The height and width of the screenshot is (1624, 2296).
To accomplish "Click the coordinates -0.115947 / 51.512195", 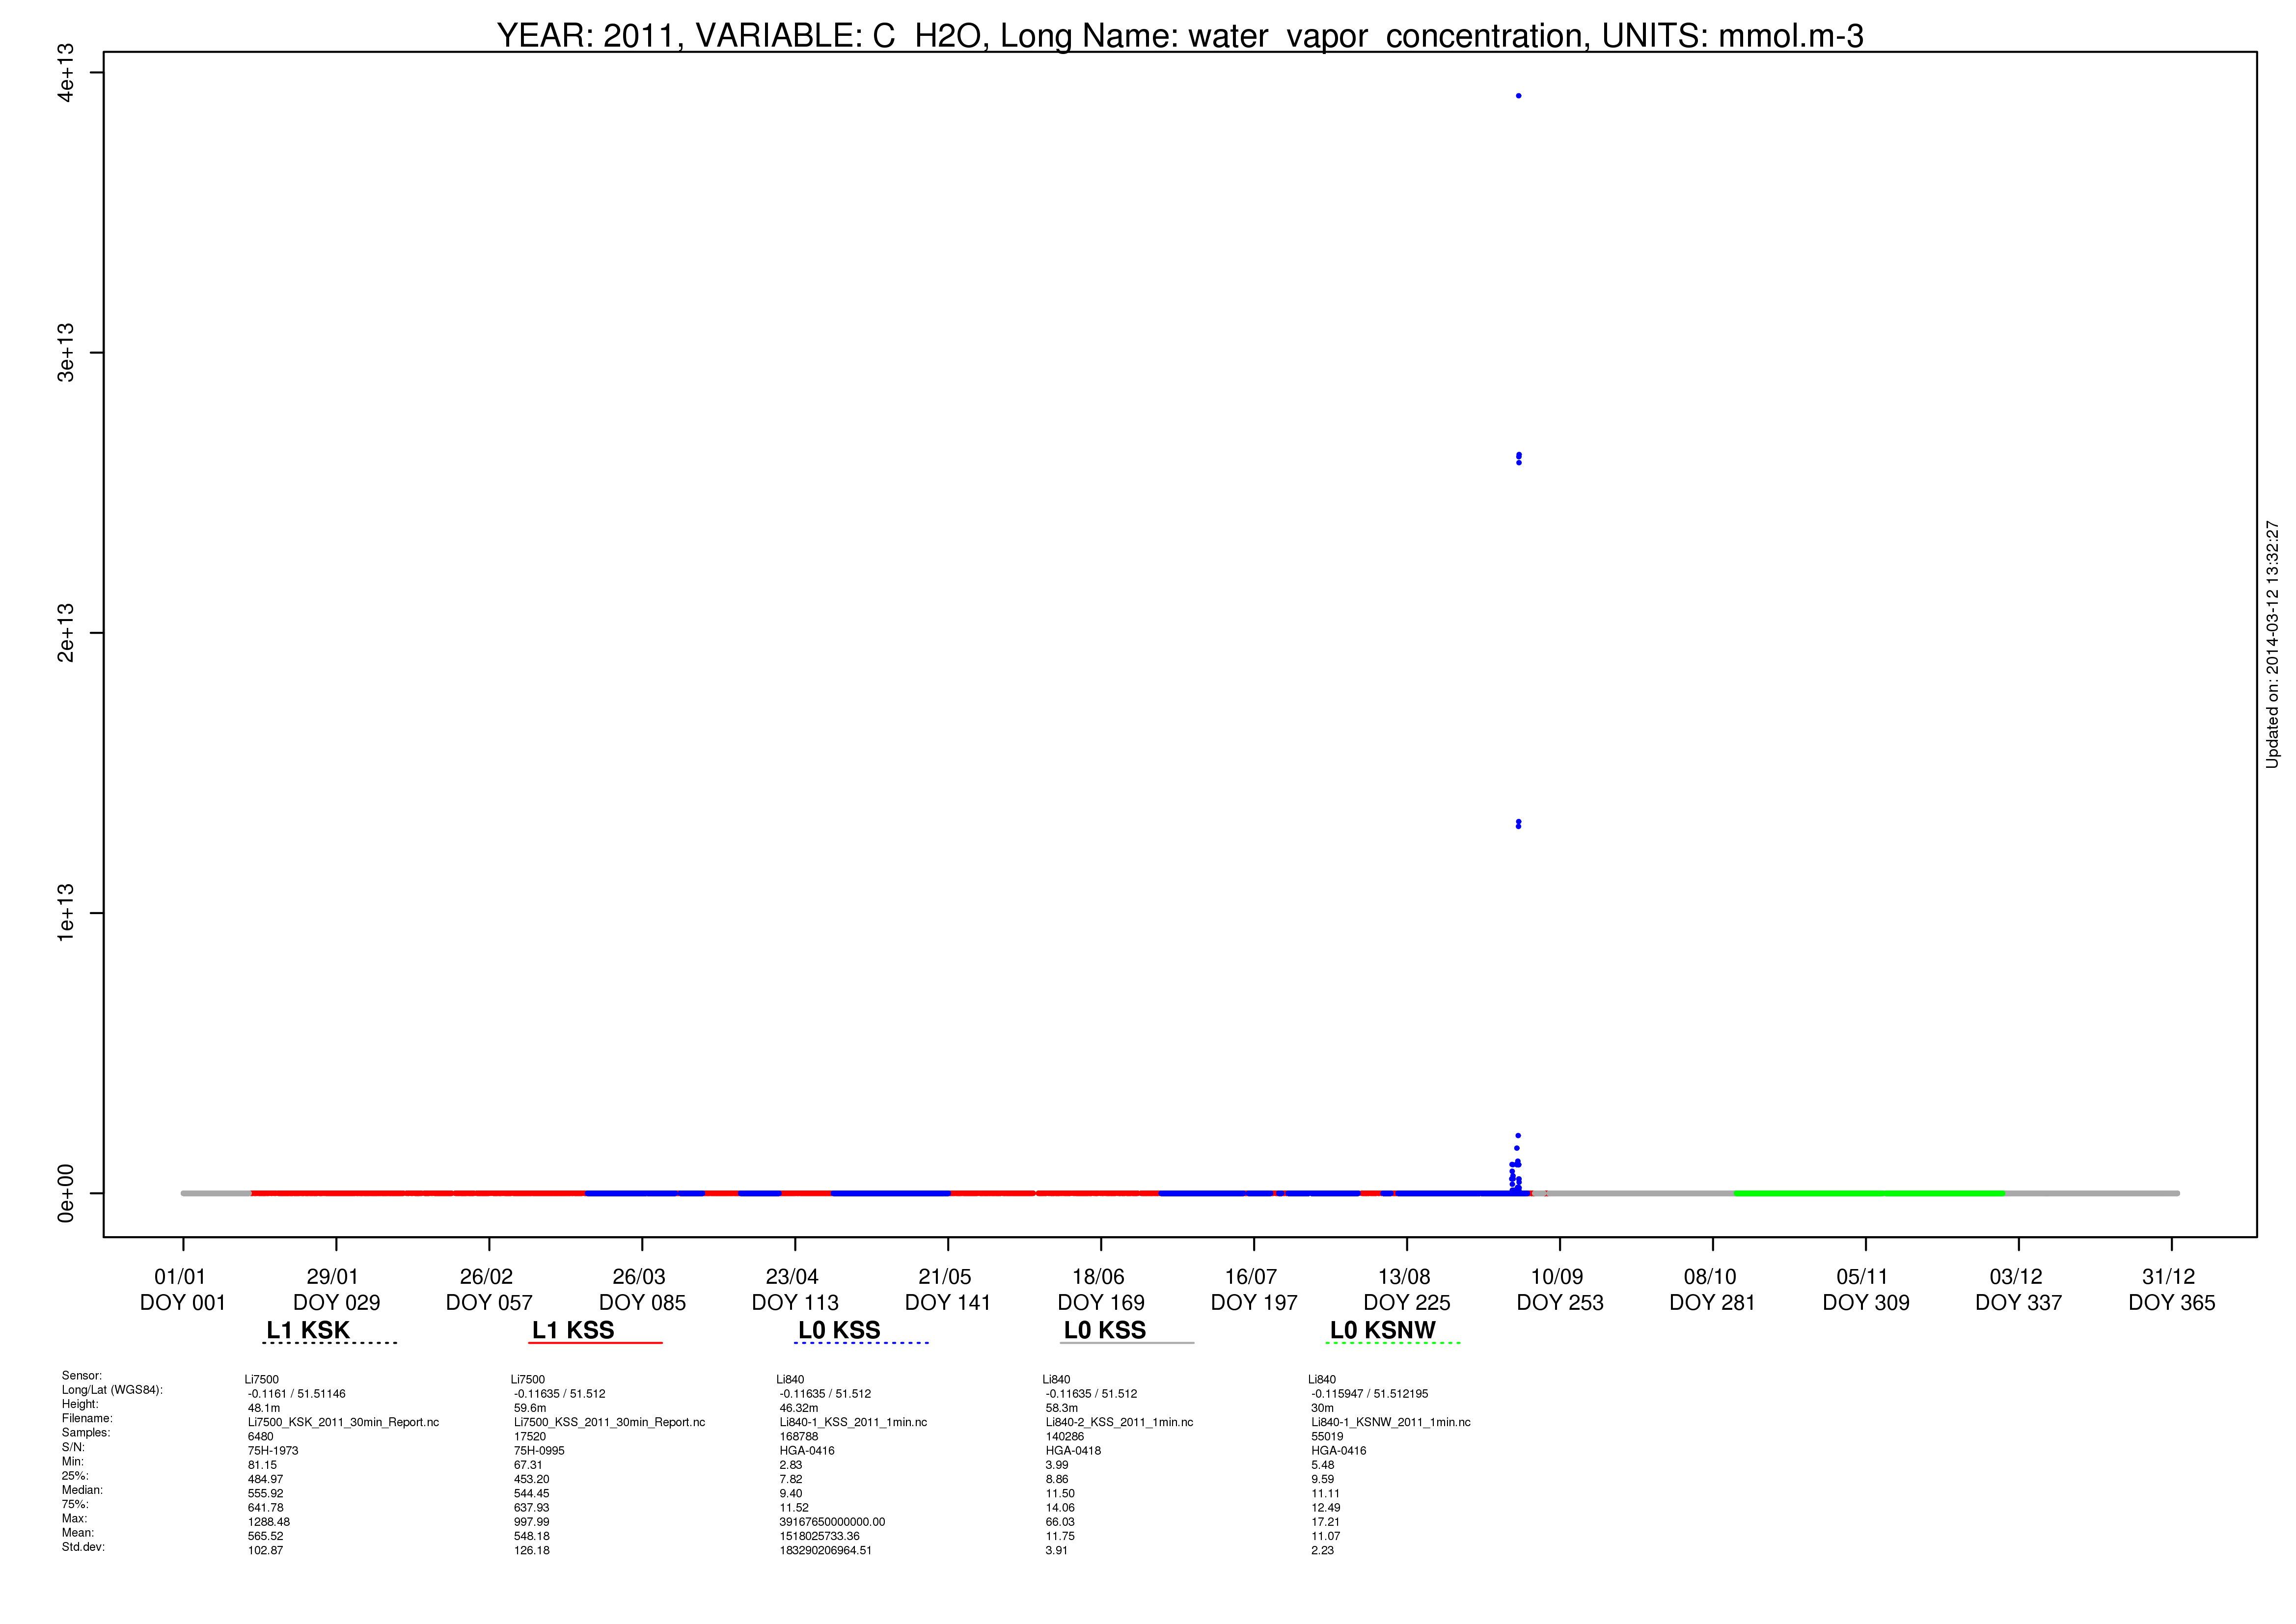I will point(1370,1394).
